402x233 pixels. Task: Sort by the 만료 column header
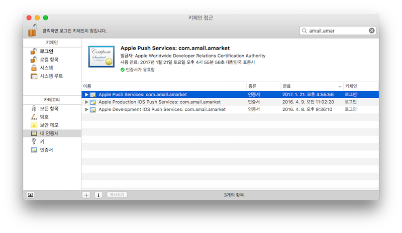pyautogui.click(x=312, y=86)
